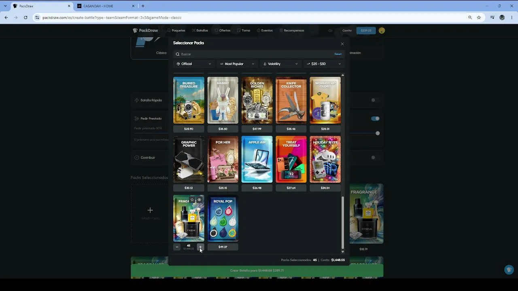Select the Holiday Hype pack
This screenshot has height=291, width=518.
pos(325,159)
